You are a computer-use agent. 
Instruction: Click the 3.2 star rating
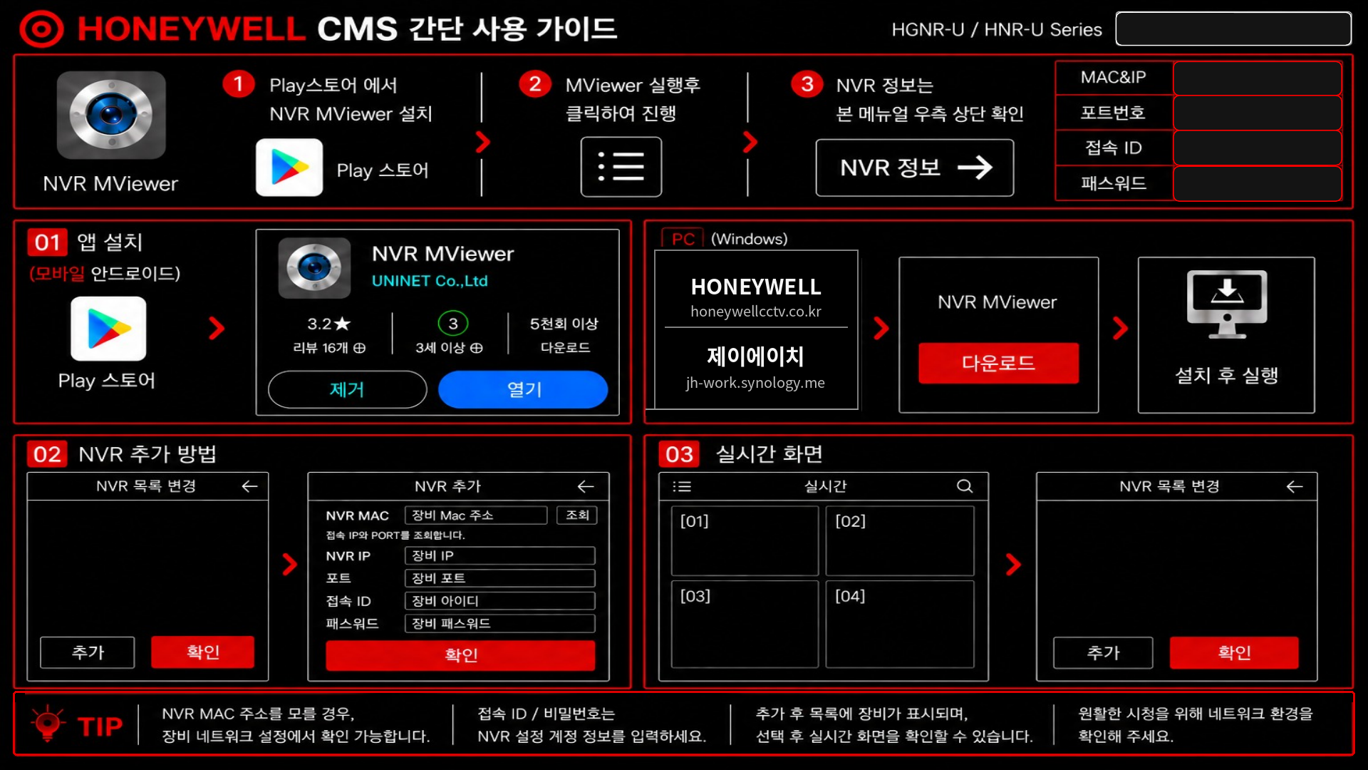[328, 324]
